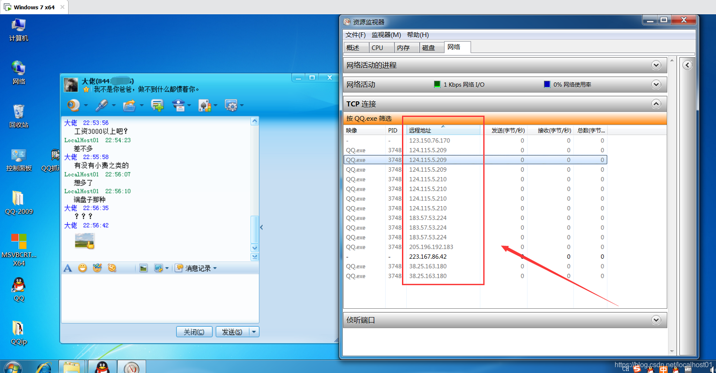This screenshot has height=373, width=716.
Task: Open QQ games with the playing card icon
Action: 205,105
